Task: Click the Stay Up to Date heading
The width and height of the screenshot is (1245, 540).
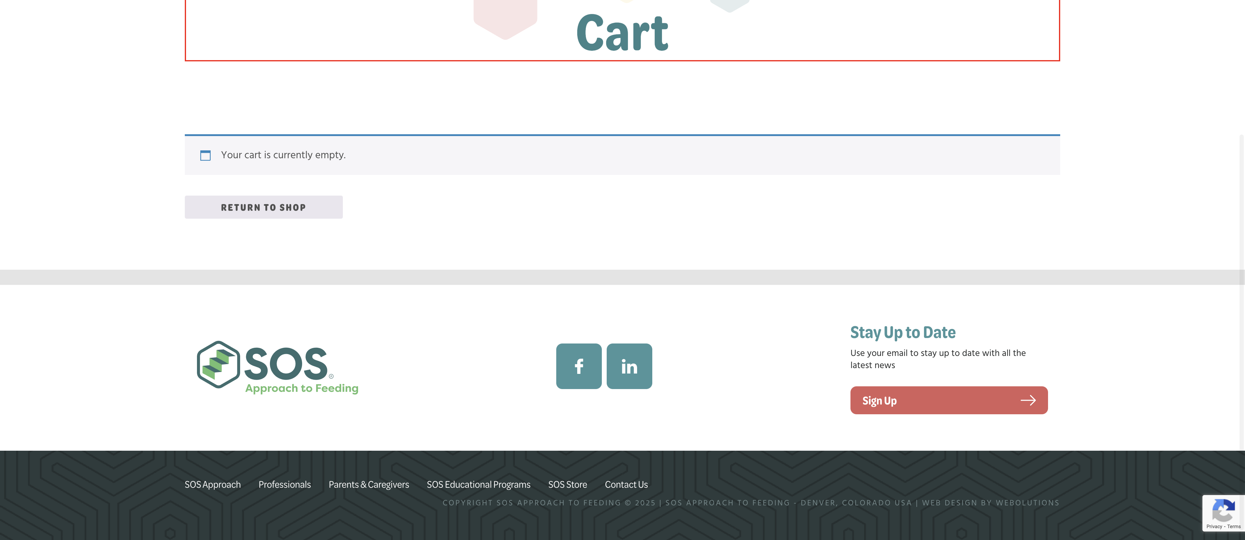Action: point(902,332)
